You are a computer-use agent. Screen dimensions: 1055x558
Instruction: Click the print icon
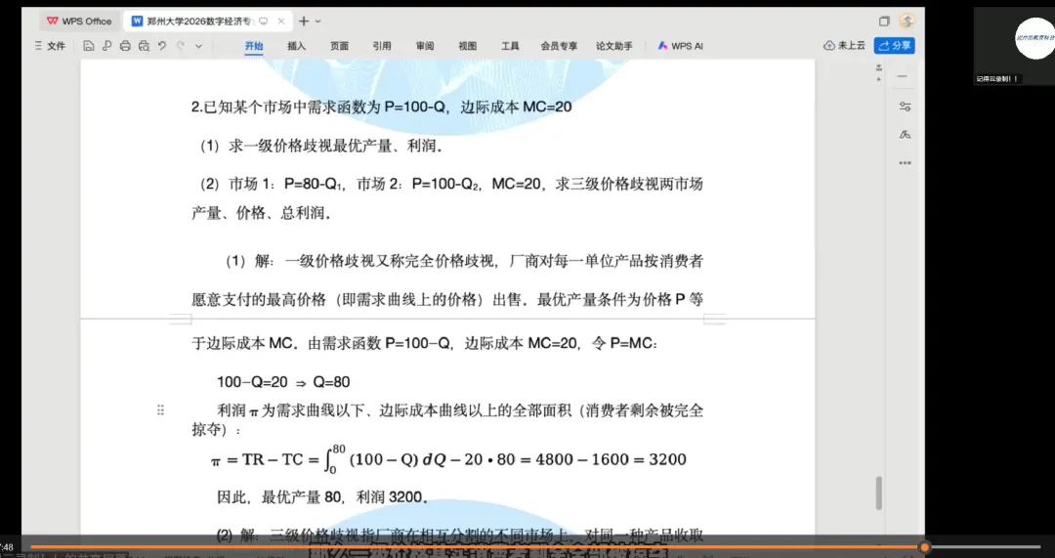coord(124,46)
